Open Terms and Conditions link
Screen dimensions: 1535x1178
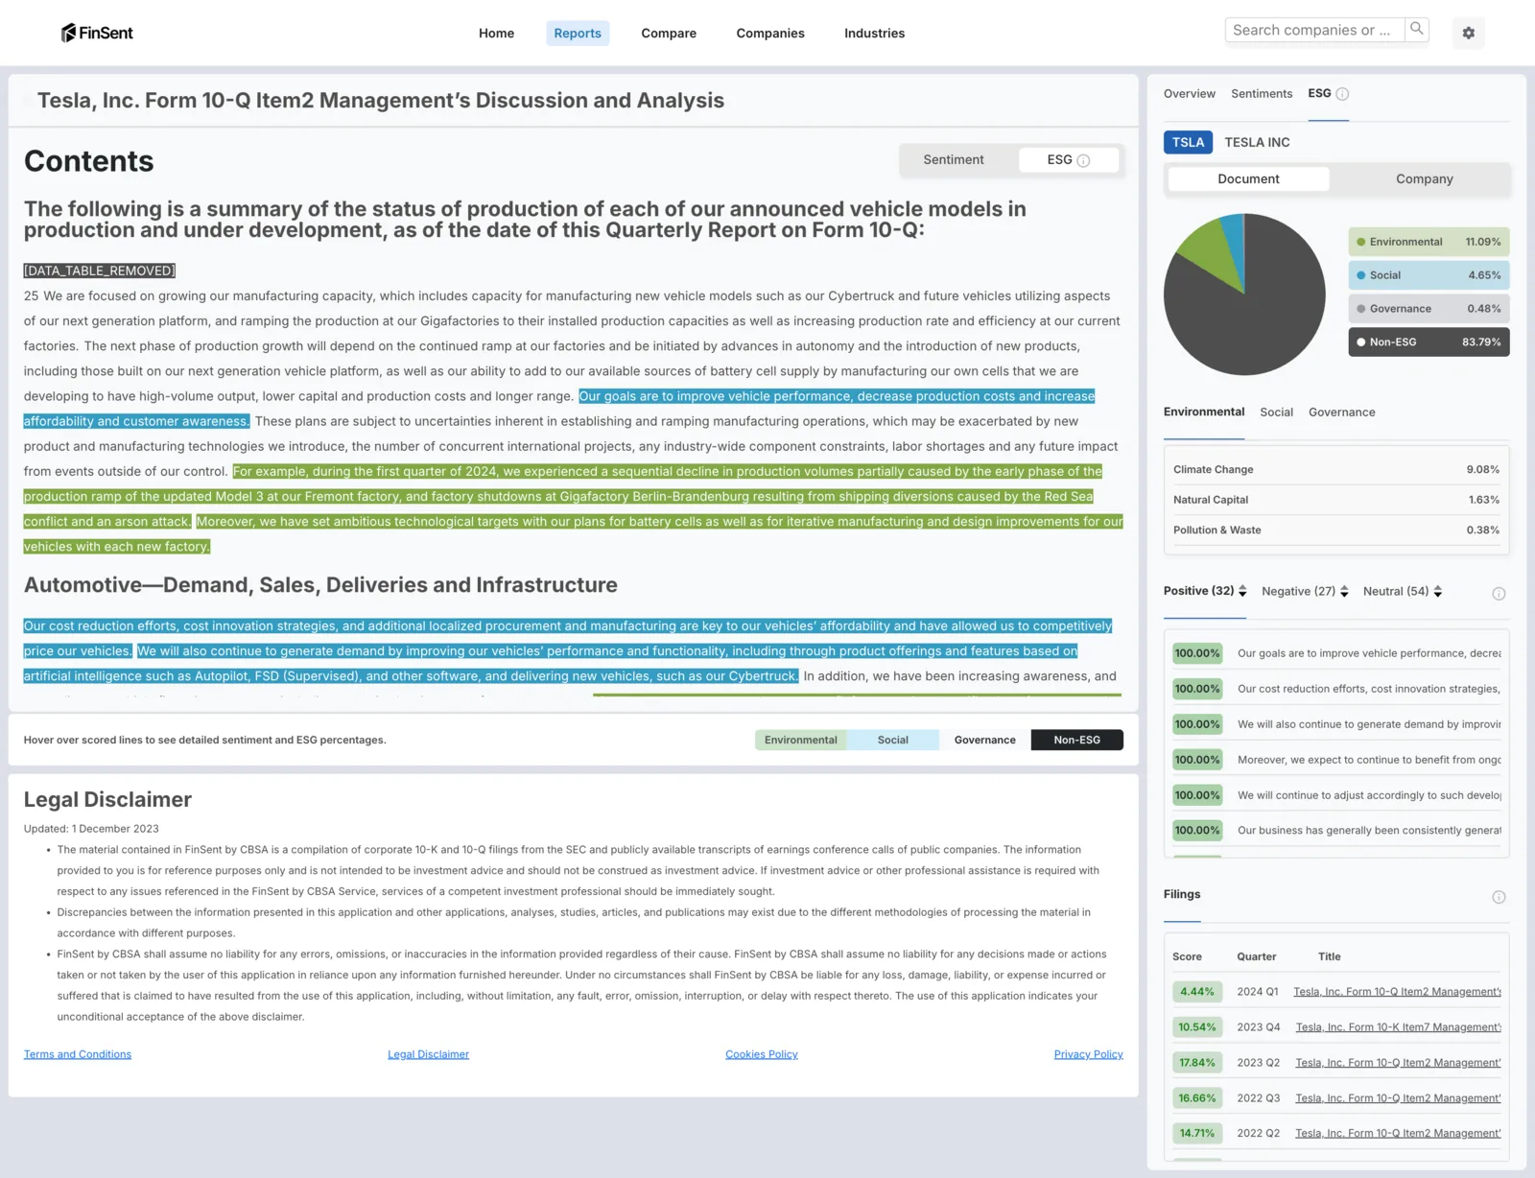pos(78,1054)
